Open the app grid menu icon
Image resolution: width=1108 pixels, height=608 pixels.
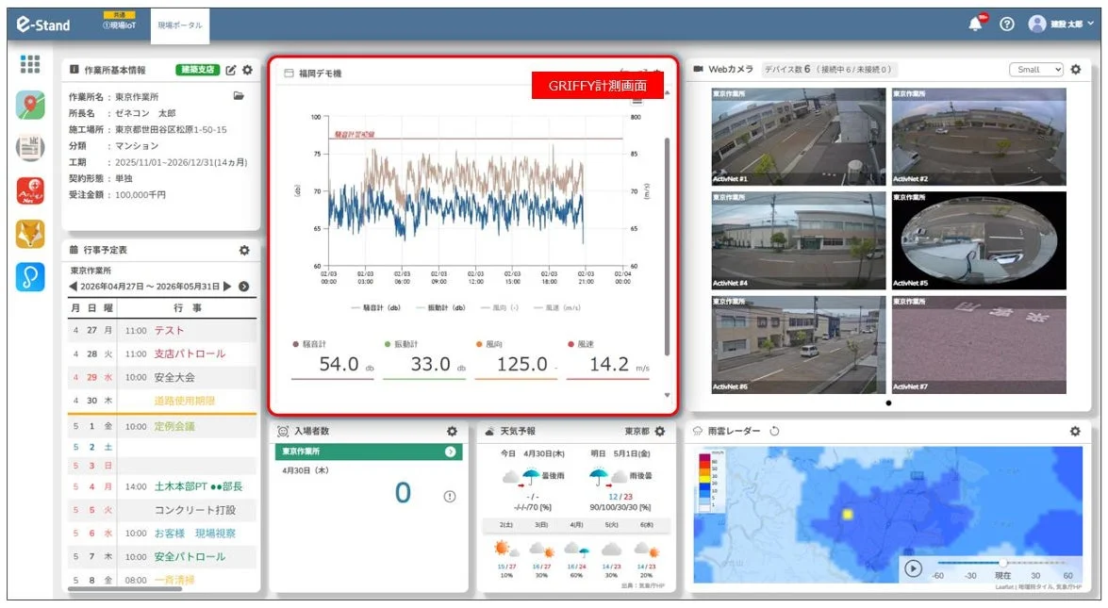[29, 64]
